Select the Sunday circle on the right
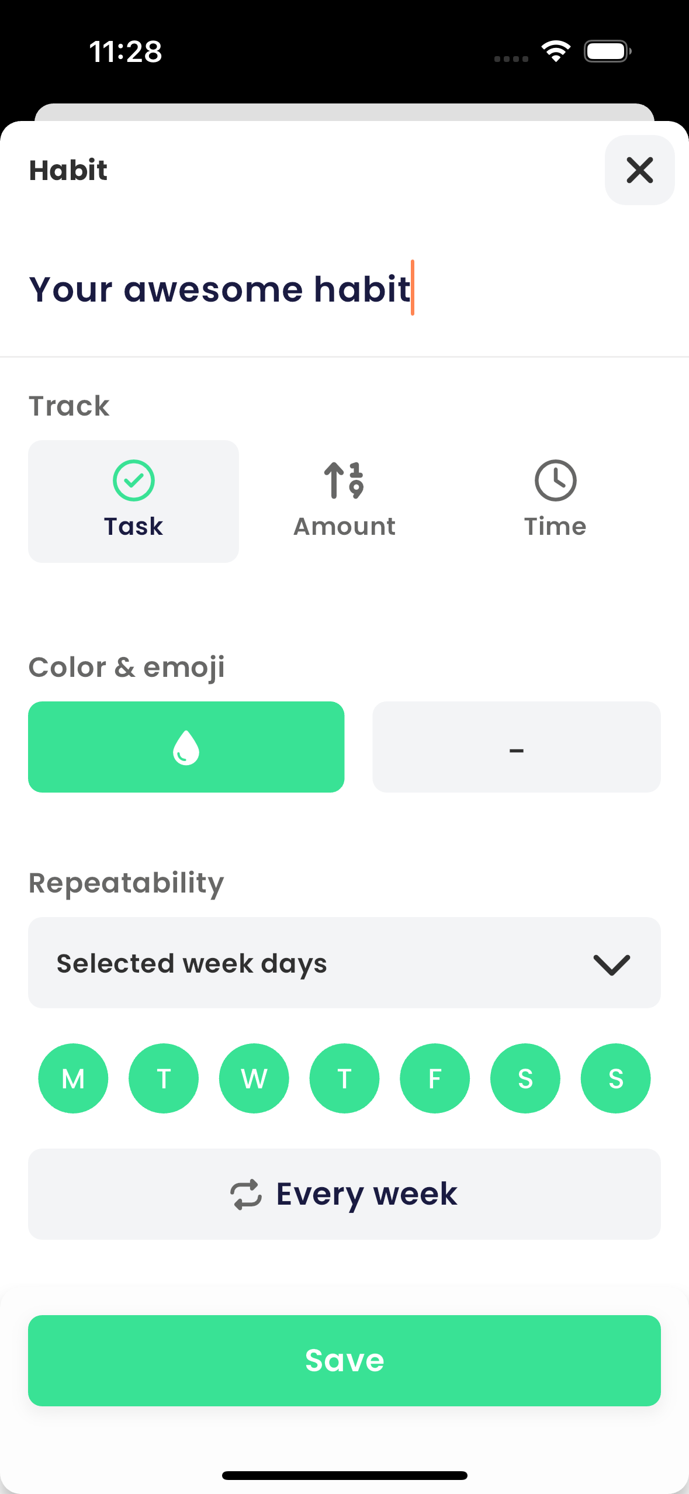 pyautogui.click(x=615, y=1078)
